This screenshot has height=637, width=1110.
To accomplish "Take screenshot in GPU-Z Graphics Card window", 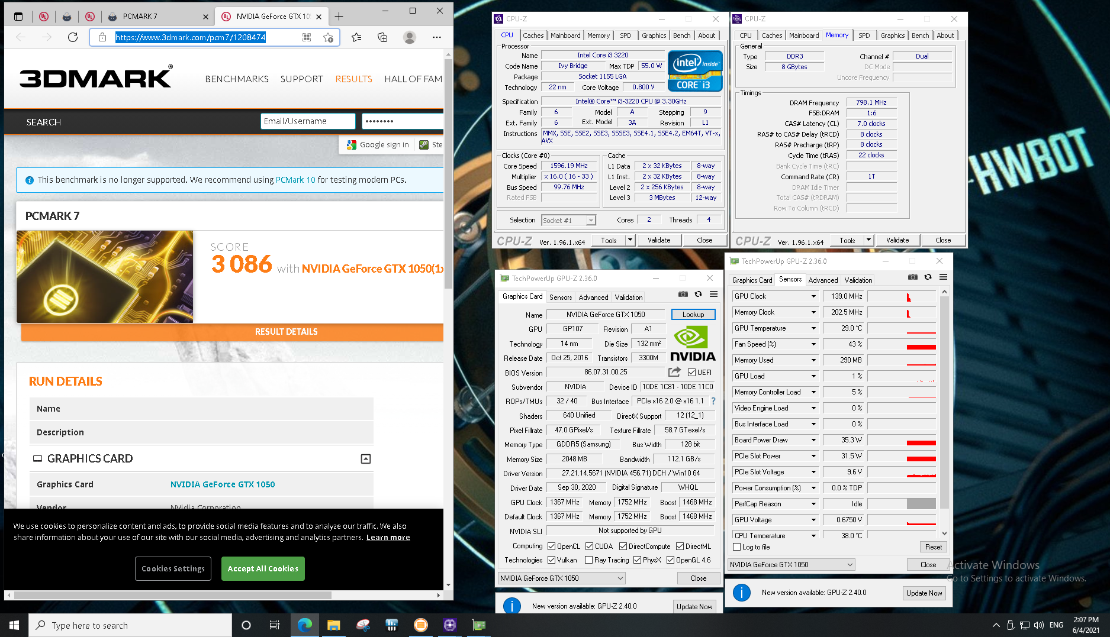I will (683, 294).
